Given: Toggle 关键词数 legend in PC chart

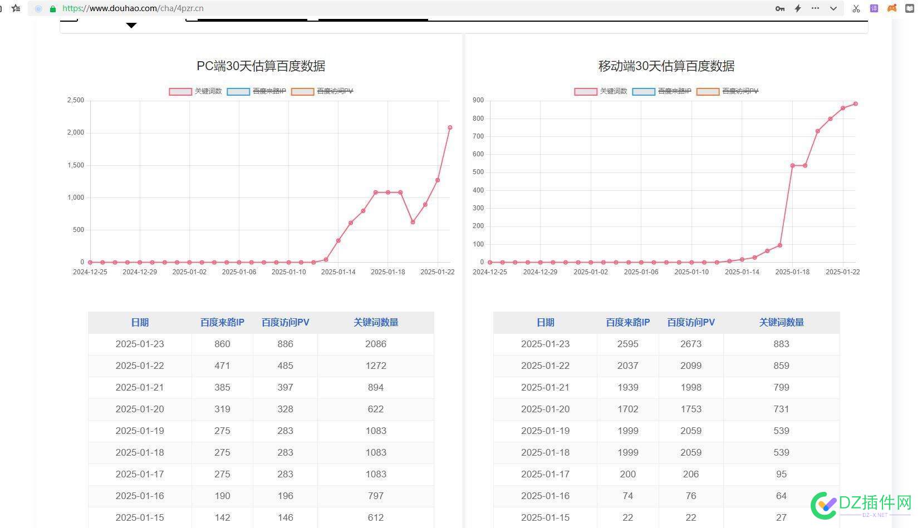Looking at the screenshot, I should 195,91.
